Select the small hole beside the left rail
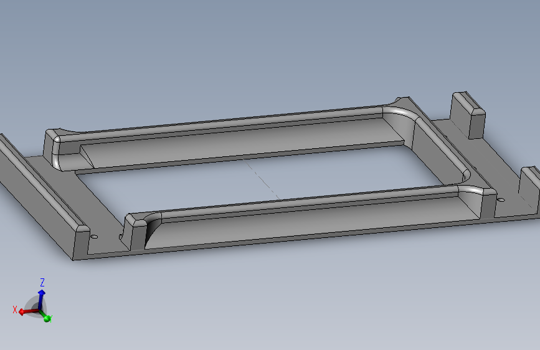Screen dimensions: 540x350 (94, 237)
